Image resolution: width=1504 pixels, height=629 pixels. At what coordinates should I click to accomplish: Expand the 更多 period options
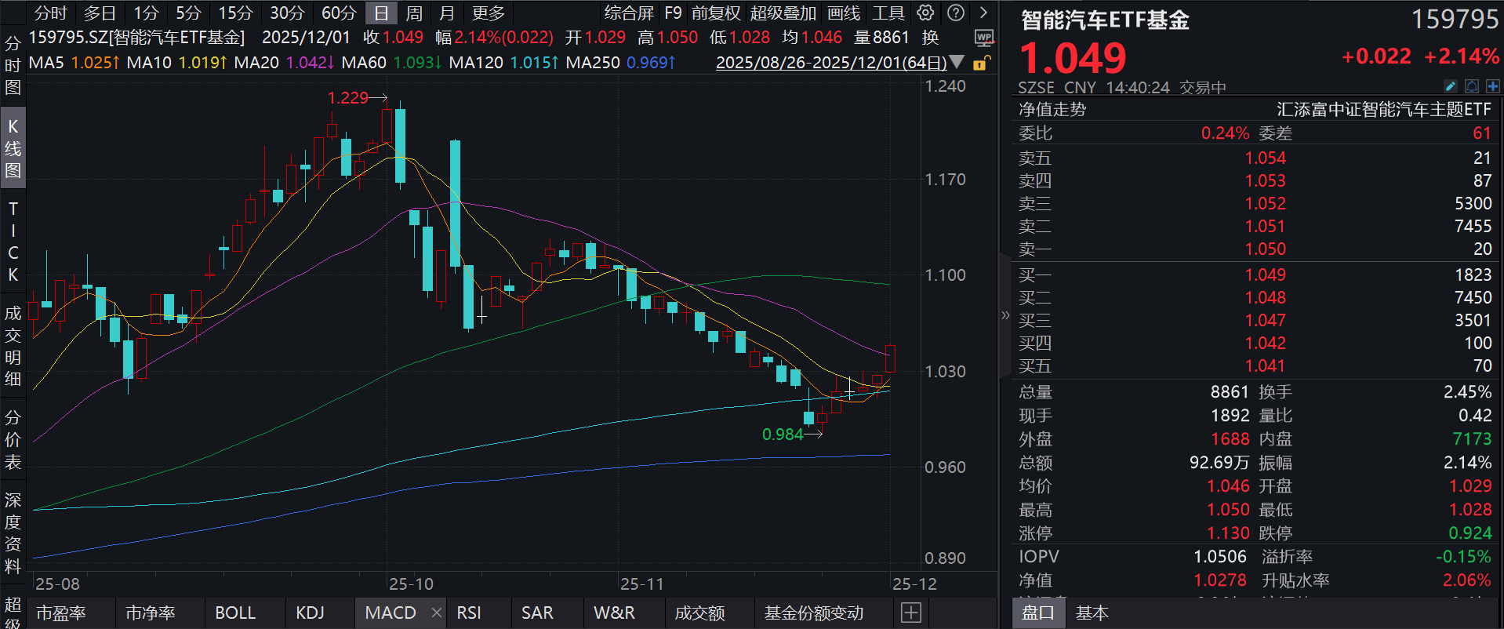(x=488, y=13)
